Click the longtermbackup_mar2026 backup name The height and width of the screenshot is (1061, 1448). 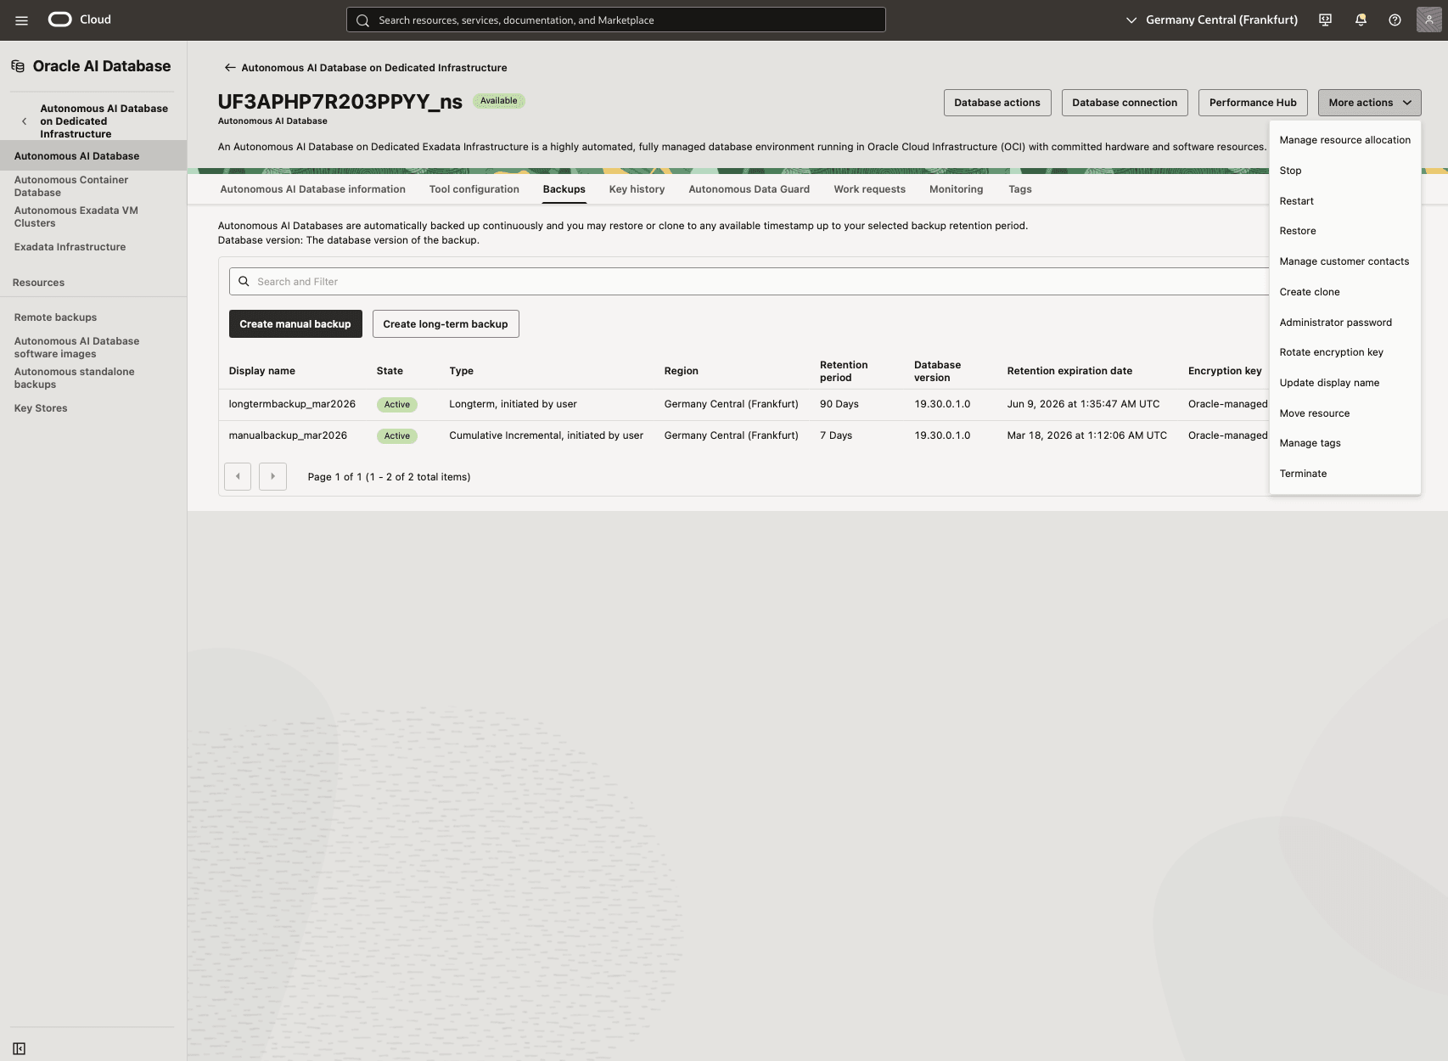(x=292, y=404)
